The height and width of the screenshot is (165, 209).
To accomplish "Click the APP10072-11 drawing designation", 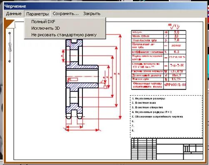I will 175,85.
